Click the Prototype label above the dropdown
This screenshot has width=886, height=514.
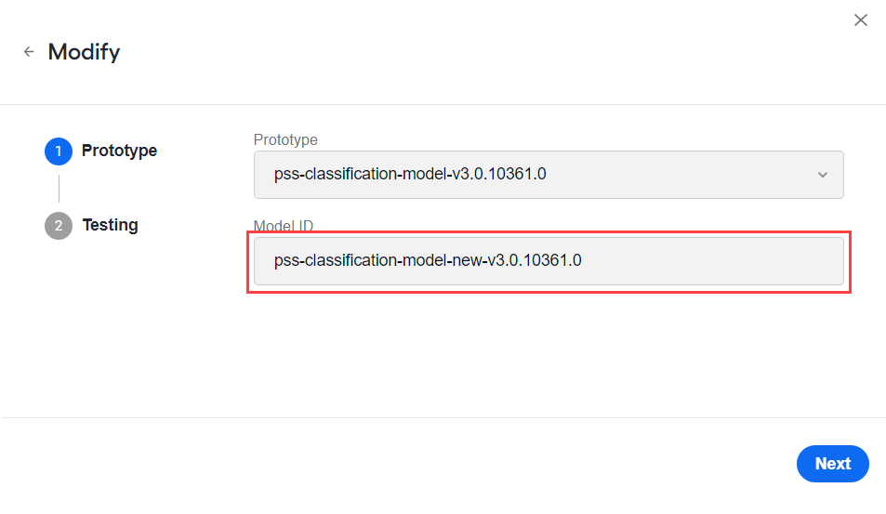pos(285,139)
